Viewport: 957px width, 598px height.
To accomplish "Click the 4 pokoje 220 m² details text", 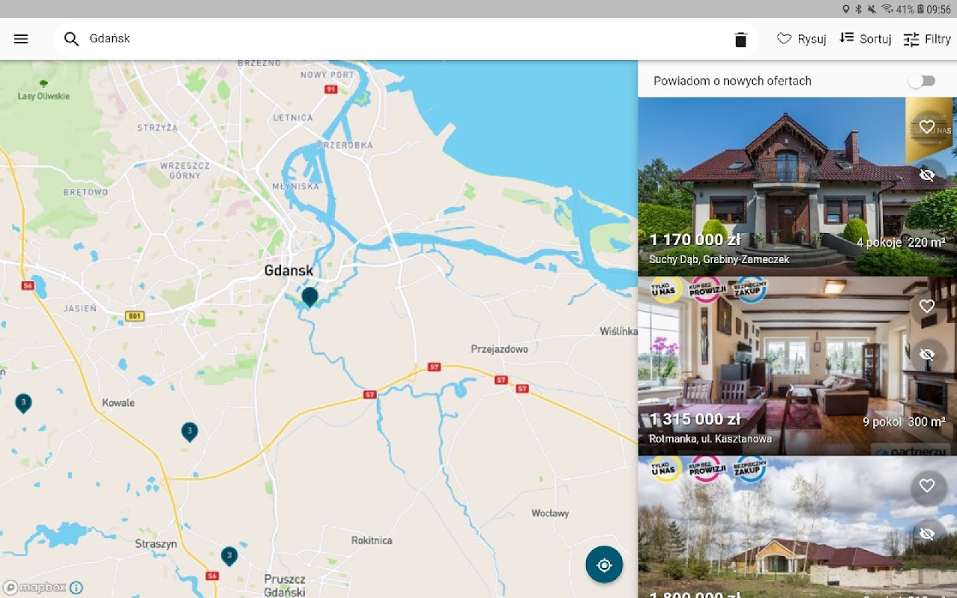I will [x=901, y=242].
